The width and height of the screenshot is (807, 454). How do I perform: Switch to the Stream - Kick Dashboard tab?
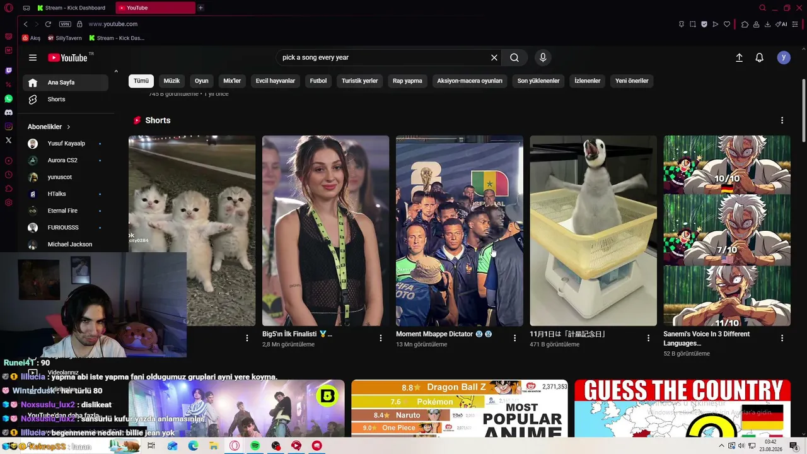73,8
